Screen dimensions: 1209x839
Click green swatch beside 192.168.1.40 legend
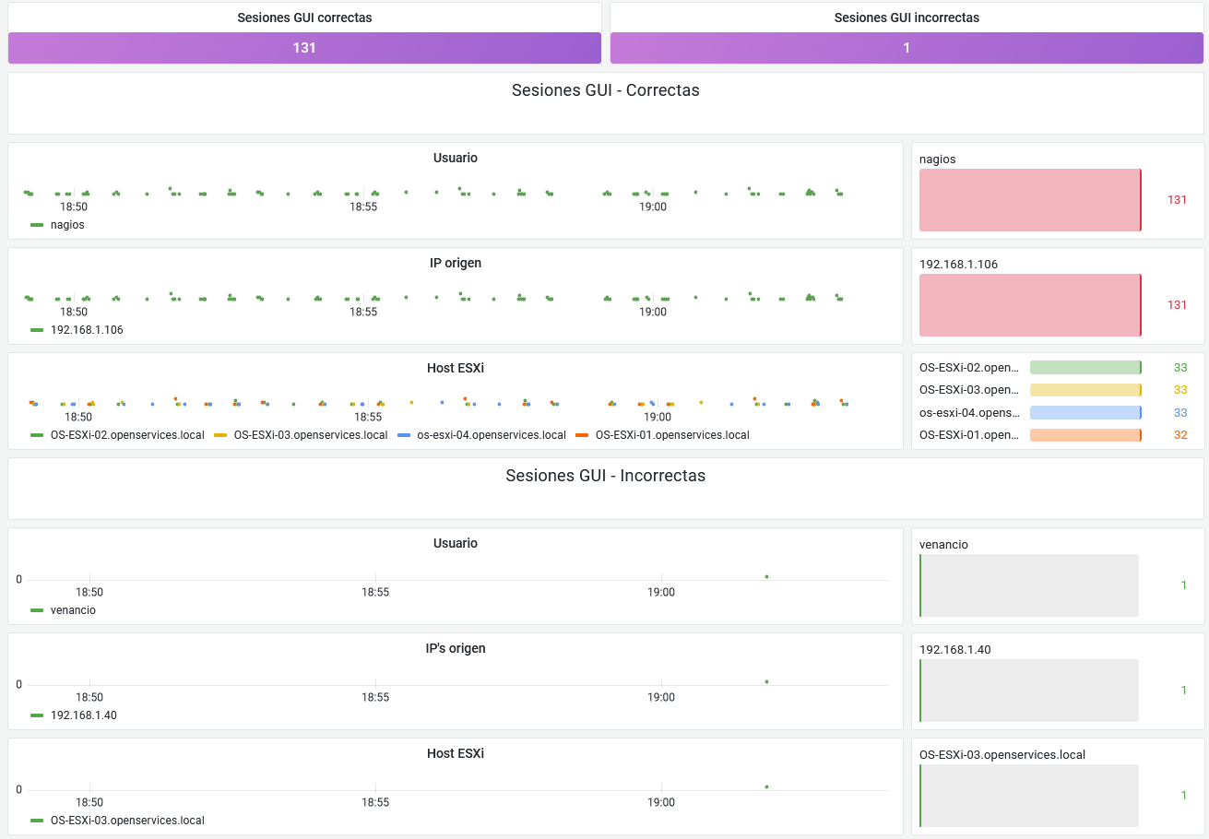(37, 715)
